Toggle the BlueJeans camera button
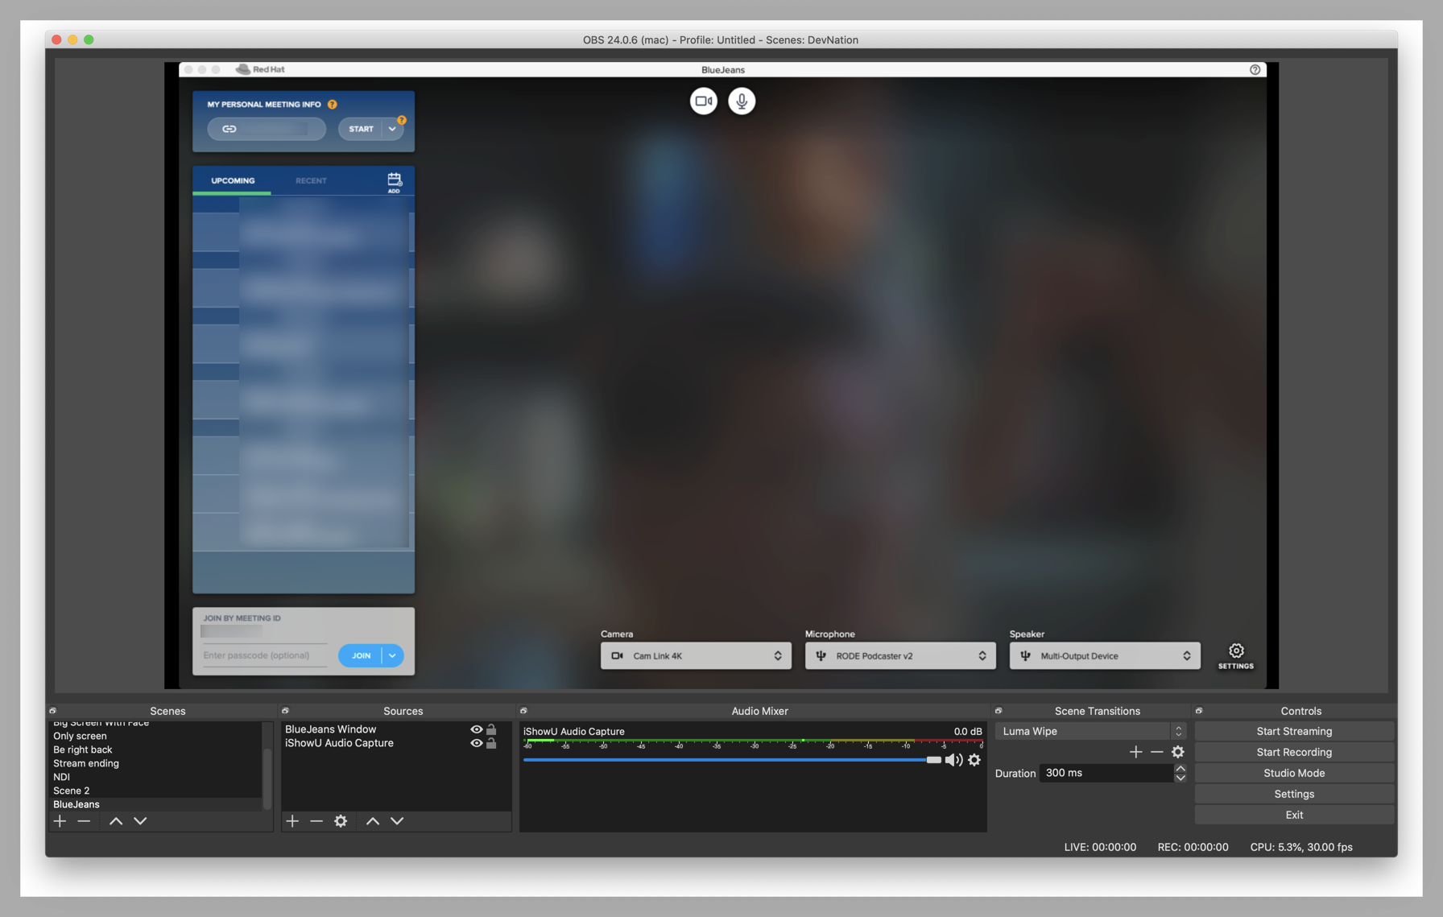The image size is (1443, 917). click(703, 101)
